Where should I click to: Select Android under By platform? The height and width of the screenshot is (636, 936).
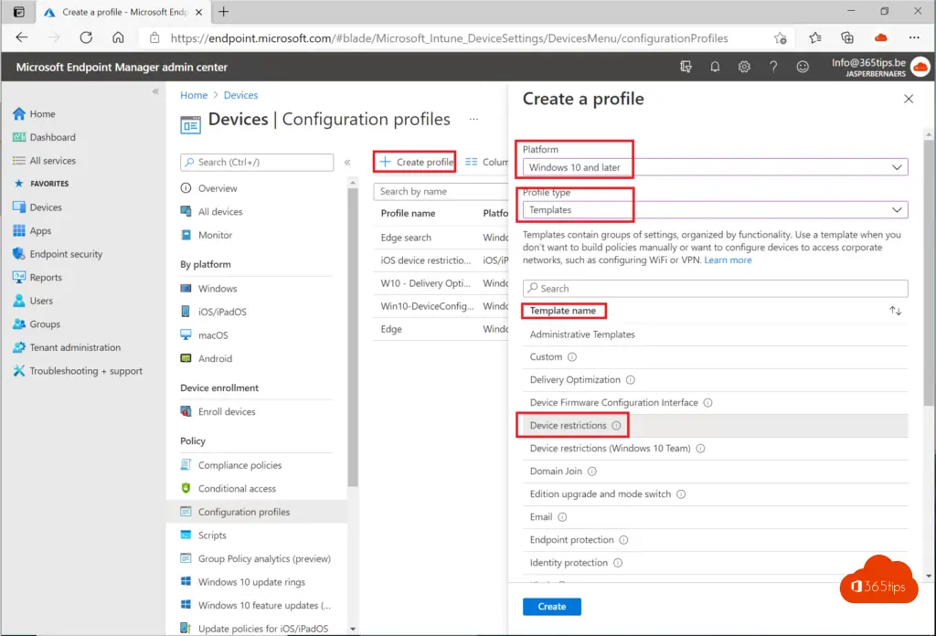(x=215, y=358)
